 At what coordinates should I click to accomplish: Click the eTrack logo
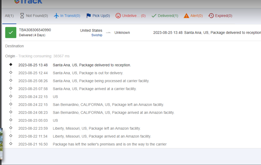28,2
